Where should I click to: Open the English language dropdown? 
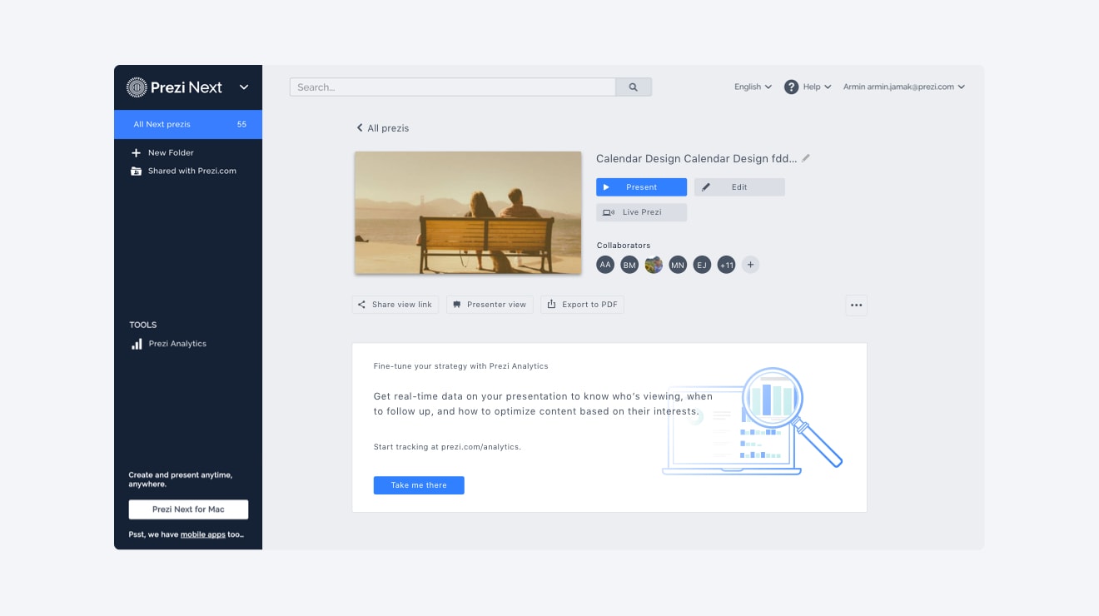[x=753, y=87]
